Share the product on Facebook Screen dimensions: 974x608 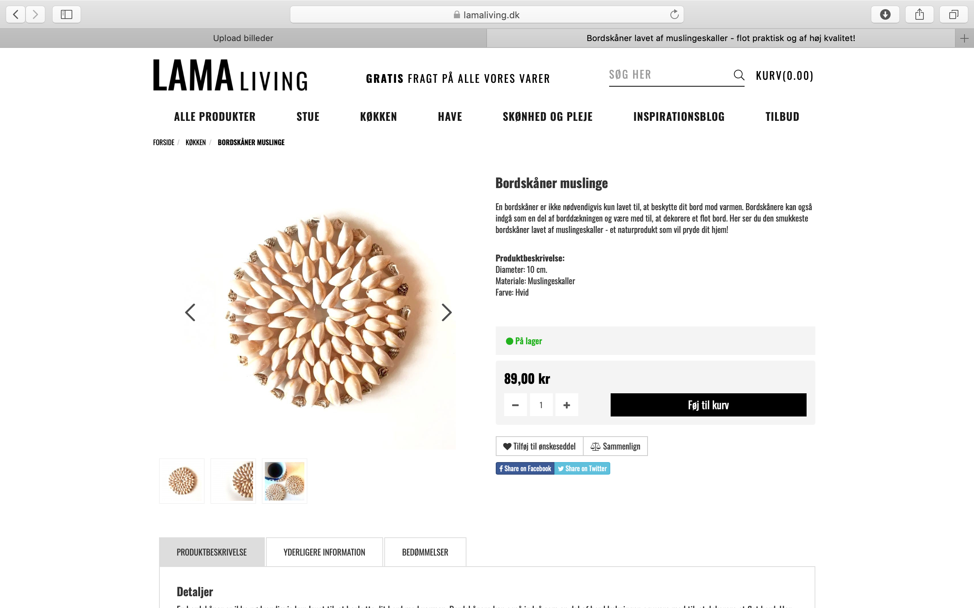pyautogui.click(x=525, y=469)
